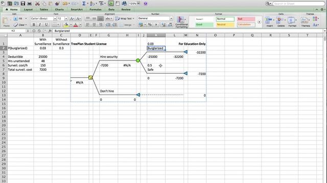Open the General number format dropdown
The image size is (327, 183).
point(171,18)
